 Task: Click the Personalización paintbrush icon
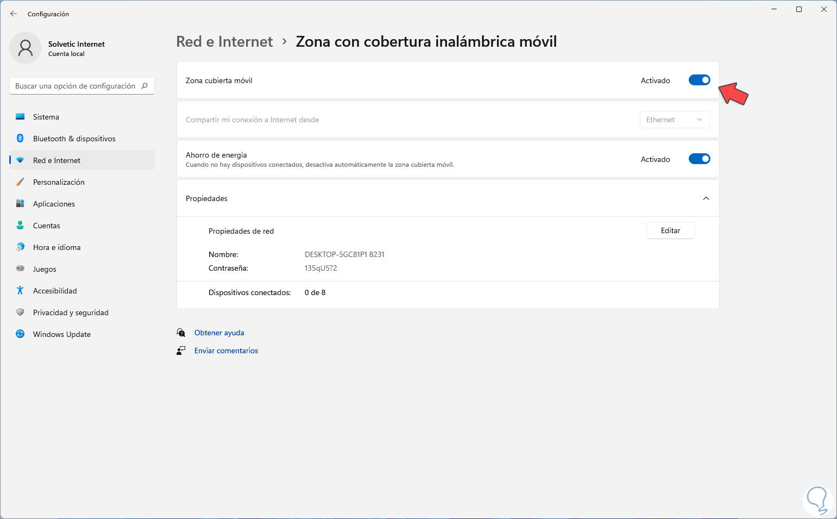click(x=20, y=182)
